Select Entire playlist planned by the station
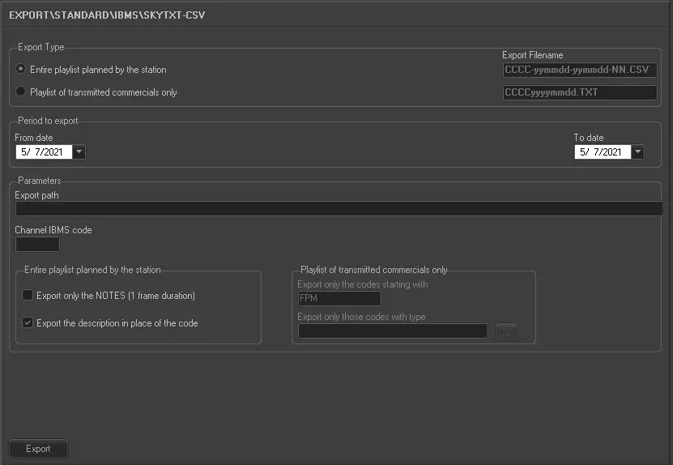Screen dimensions: 673x465 coord(20,70)
